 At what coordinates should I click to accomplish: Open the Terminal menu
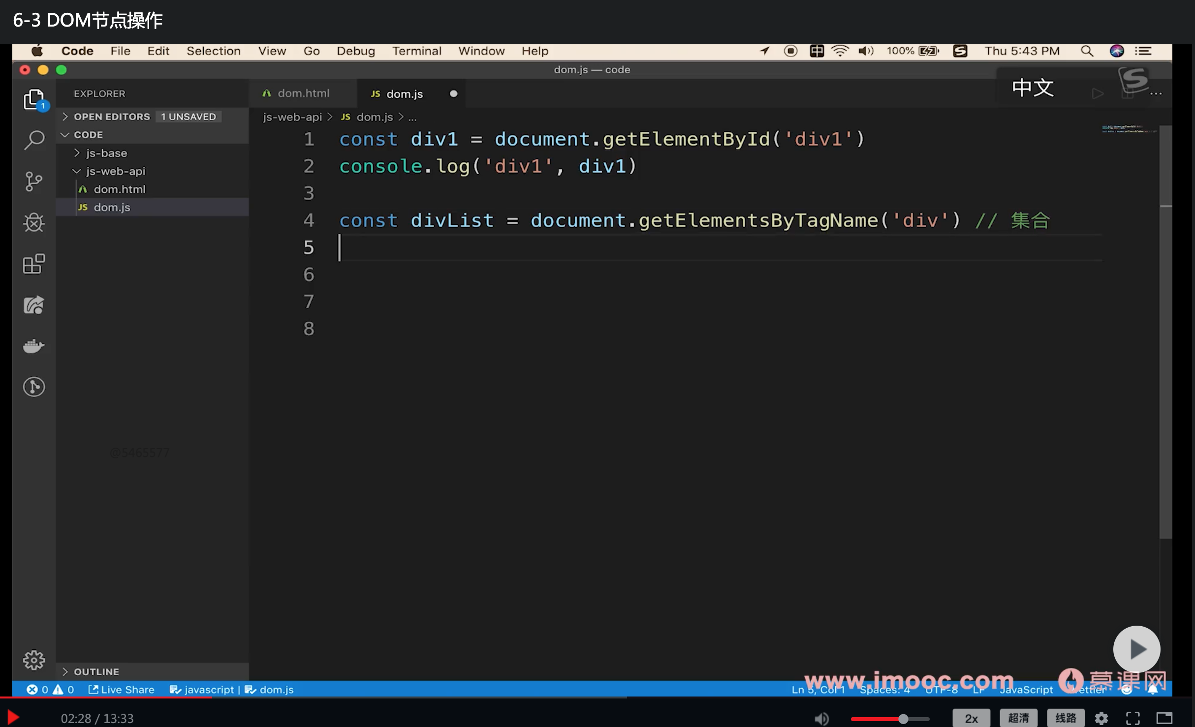pos(416,51)
